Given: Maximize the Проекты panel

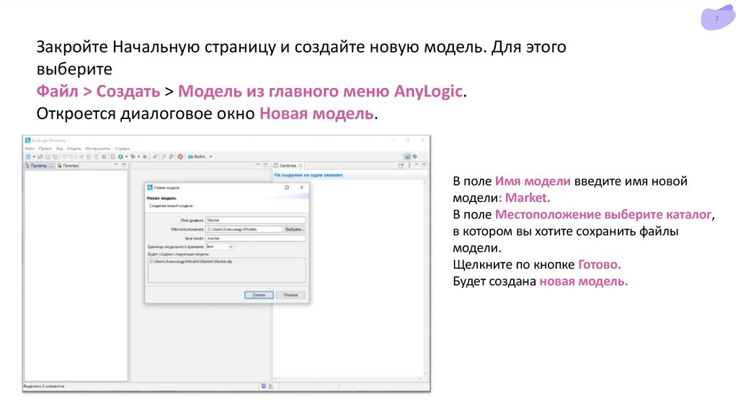Looking at the screenshot, I should [x=124, y=165].
